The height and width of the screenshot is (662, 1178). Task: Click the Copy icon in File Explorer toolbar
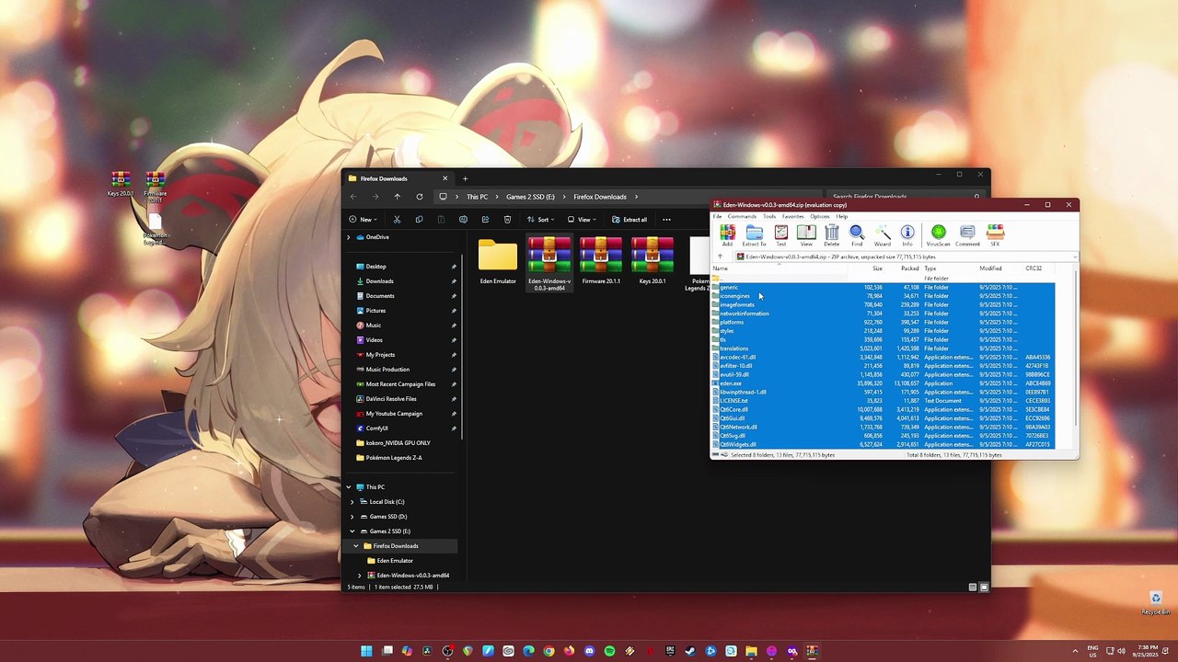tap(419, 220)
